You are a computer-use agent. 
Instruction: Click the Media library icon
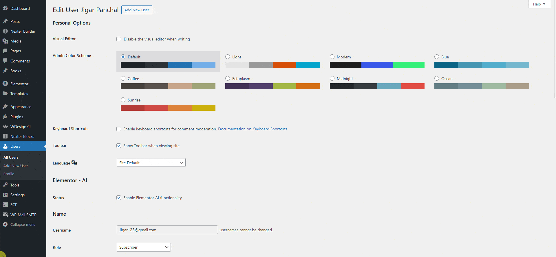click(5, 41)
